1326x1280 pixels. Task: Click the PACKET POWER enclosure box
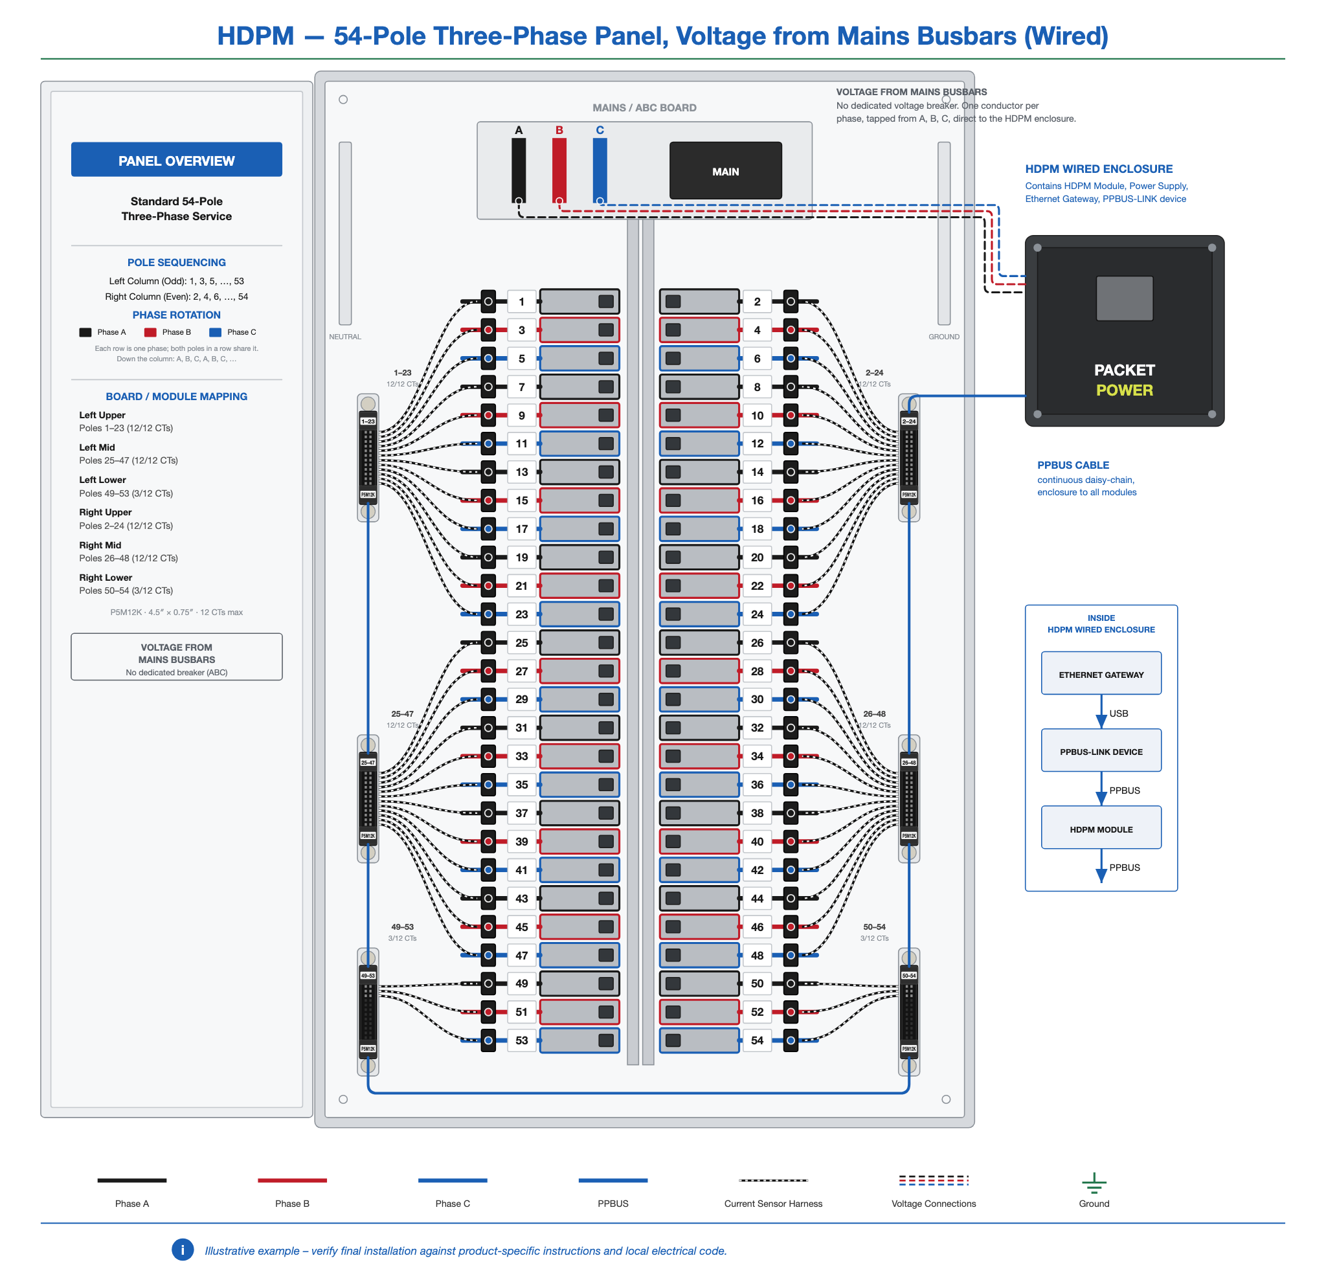pyautogui.click(x=1125, y=330)
